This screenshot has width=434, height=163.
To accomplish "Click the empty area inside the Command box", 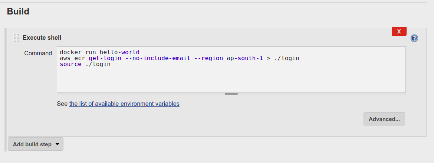I will [231, 80].
